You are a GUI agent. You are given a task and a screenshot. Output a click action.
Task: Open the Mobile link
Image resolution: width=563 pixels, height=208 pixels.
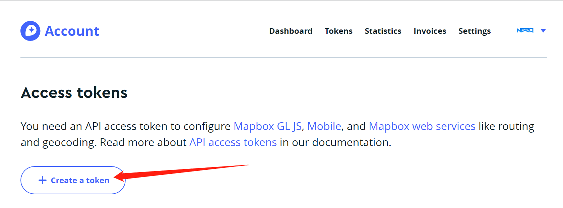[x=324, y=126]
